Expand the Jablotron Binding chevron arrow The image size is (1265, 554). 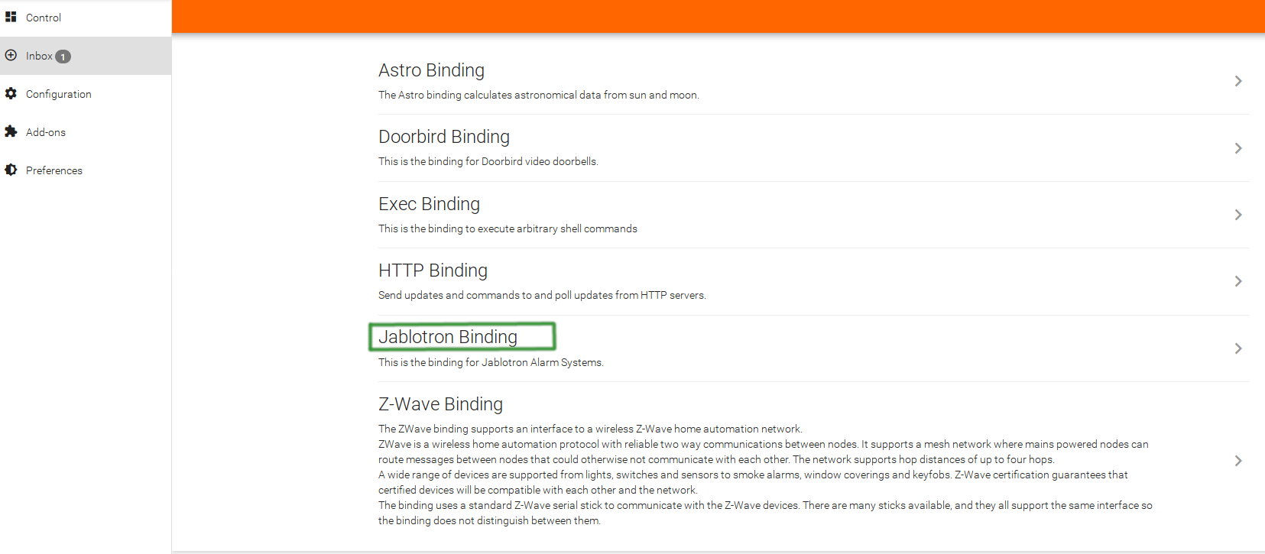1238,348
